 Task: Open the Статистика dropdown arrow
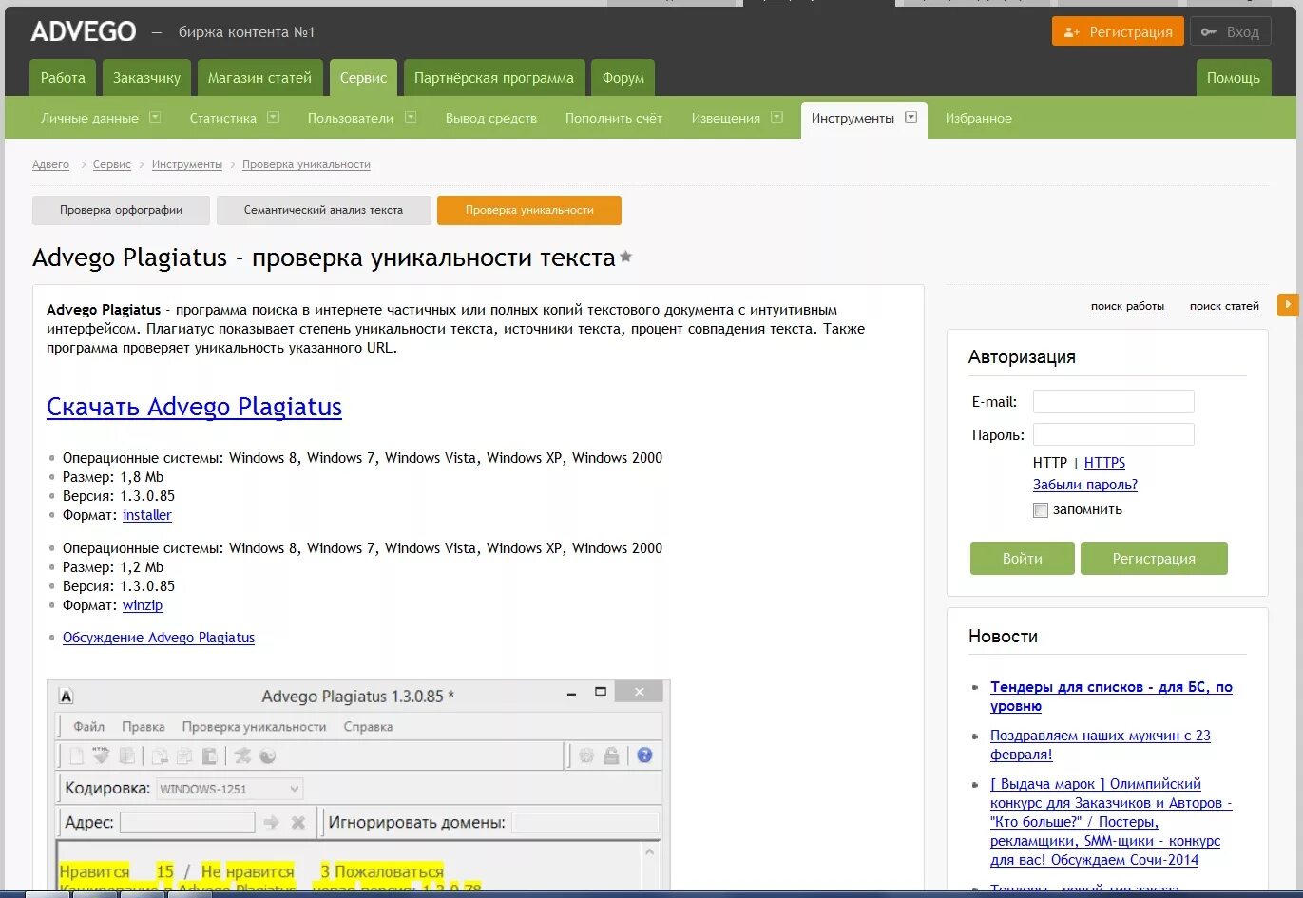pyautogui.click(x=273, y=117)
